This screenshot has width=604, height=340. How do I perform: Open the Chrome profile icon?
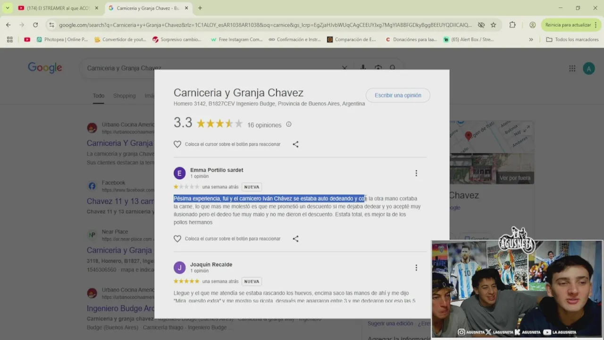(532, 25)
